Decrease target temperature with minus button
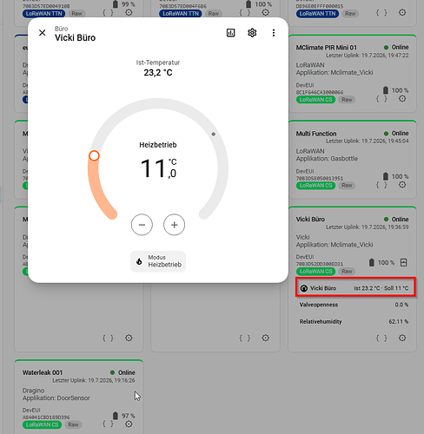This screenshot has height=434, width=424. (x=142, y=225)
